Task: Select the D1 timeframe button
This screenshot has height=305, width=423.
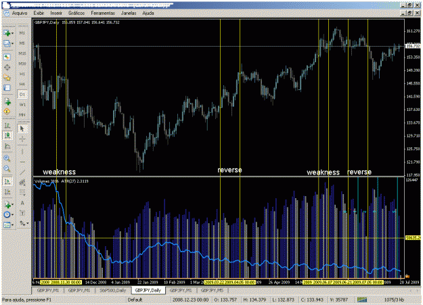Action: [x=22, y=95]
